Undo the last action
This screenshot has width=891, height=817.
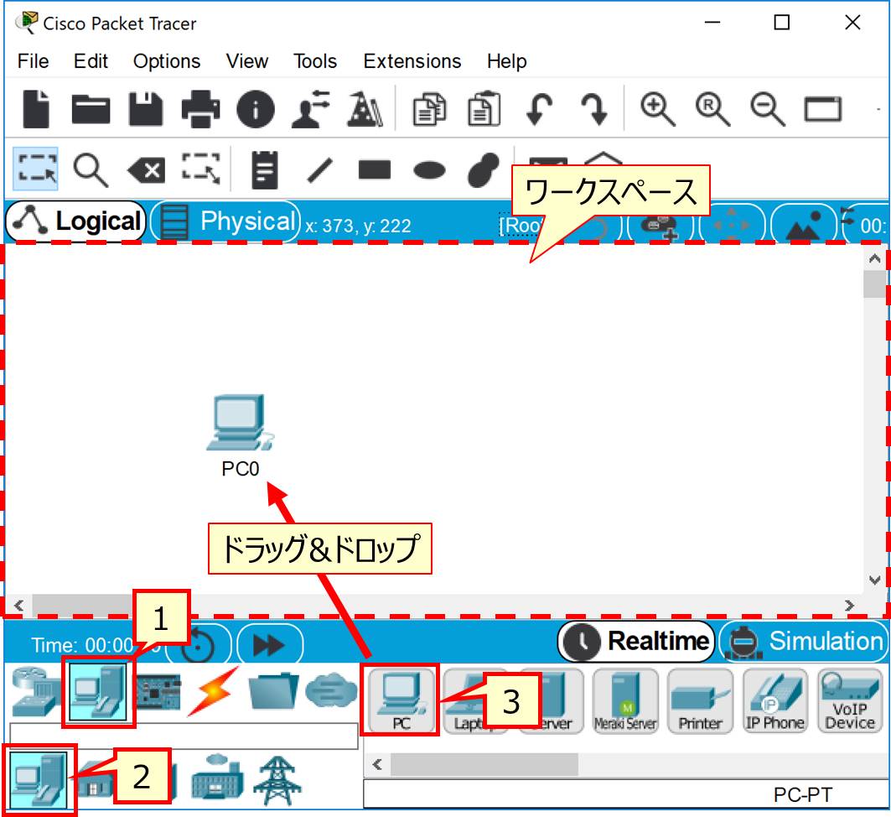point(539,108)
